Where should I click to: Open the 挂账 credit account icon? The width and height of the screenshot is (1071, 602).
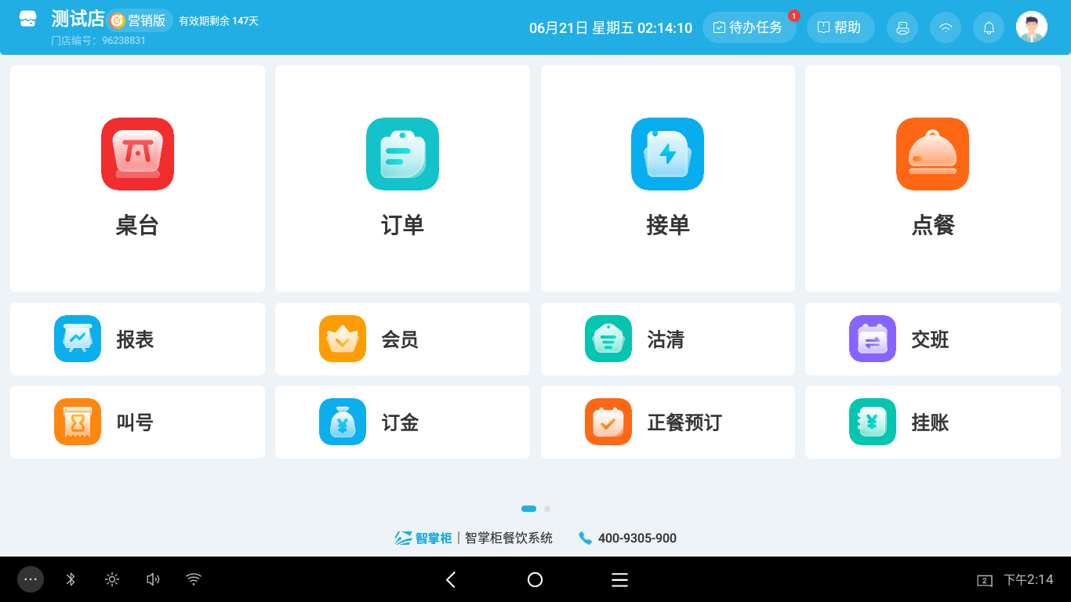pyautogui.click(x=873, y=422)
